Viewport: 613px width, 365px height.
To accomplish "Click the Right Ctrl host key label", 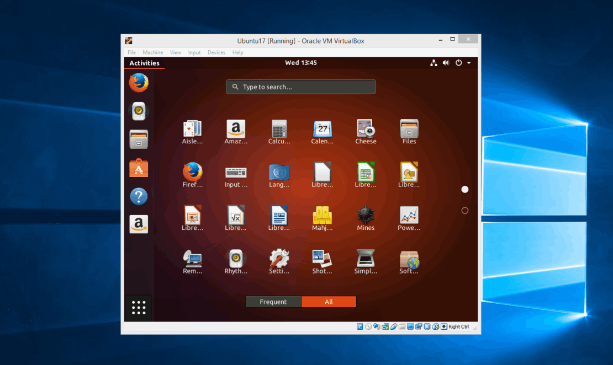I will (458, 326).
